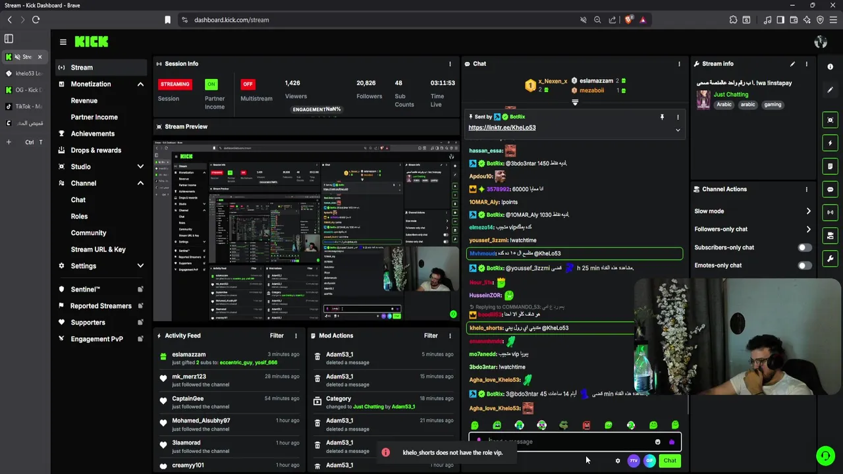The height and width of the screenshot is (474, 843).
Task: Open Revenue page
Action: (84, 101)
